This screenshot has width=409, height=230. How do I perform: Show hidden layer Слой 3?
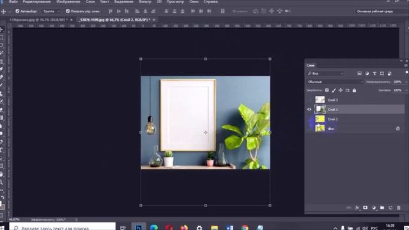309,100
